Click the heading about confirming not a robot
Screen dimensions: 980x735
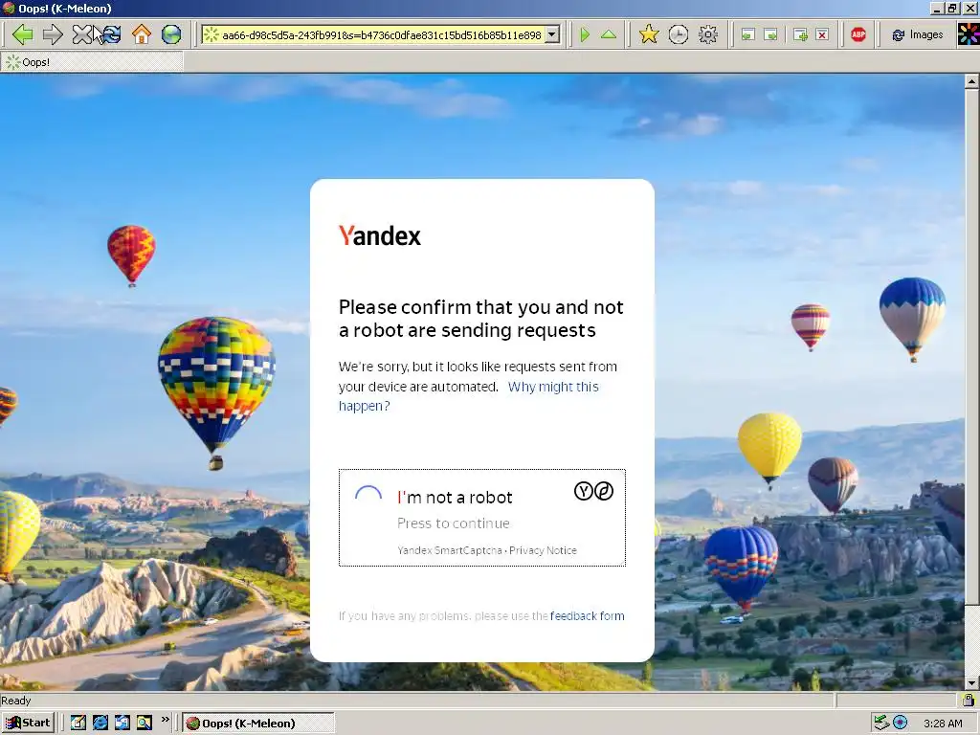click(480, 319)
